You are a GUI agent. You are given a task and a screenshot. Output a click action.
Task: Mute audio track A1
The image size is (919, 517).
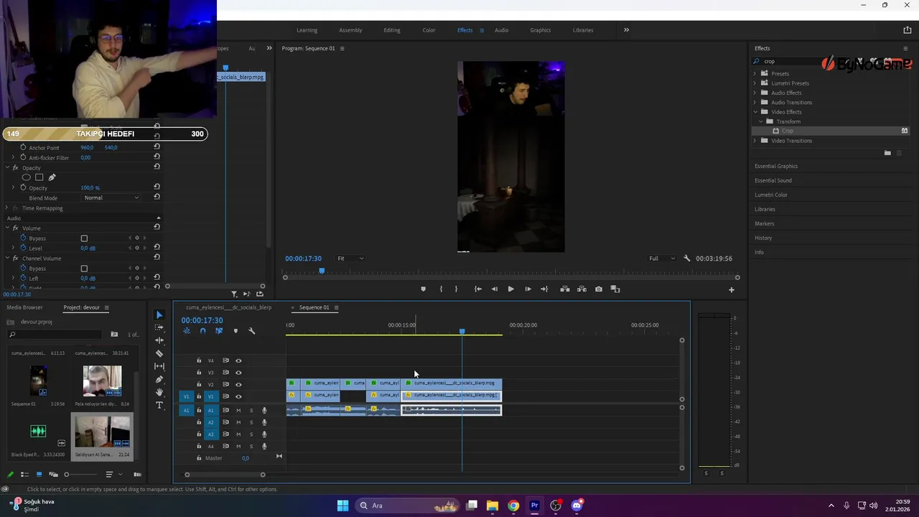click(238, 411)
